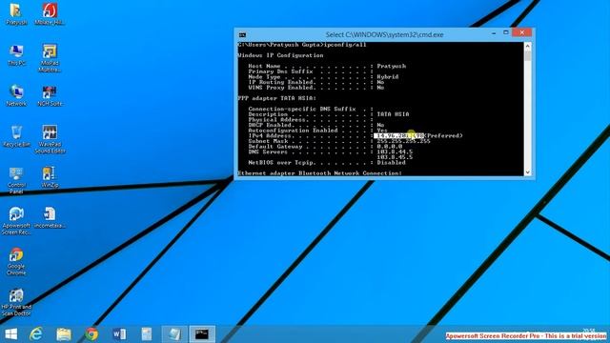Open NCH Suite desktop shortcut
This screenshot has width=610, height=343.
pyautogui.click(x=50, y=95)
